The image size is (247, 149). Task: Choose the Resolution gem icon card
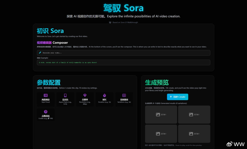[85, 99]
